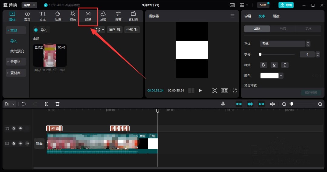Image resolution: width=327 pixels, height=172 pixels.
Task: Toggle auto snapping on timeline
Action: click(x=250, y=104)
